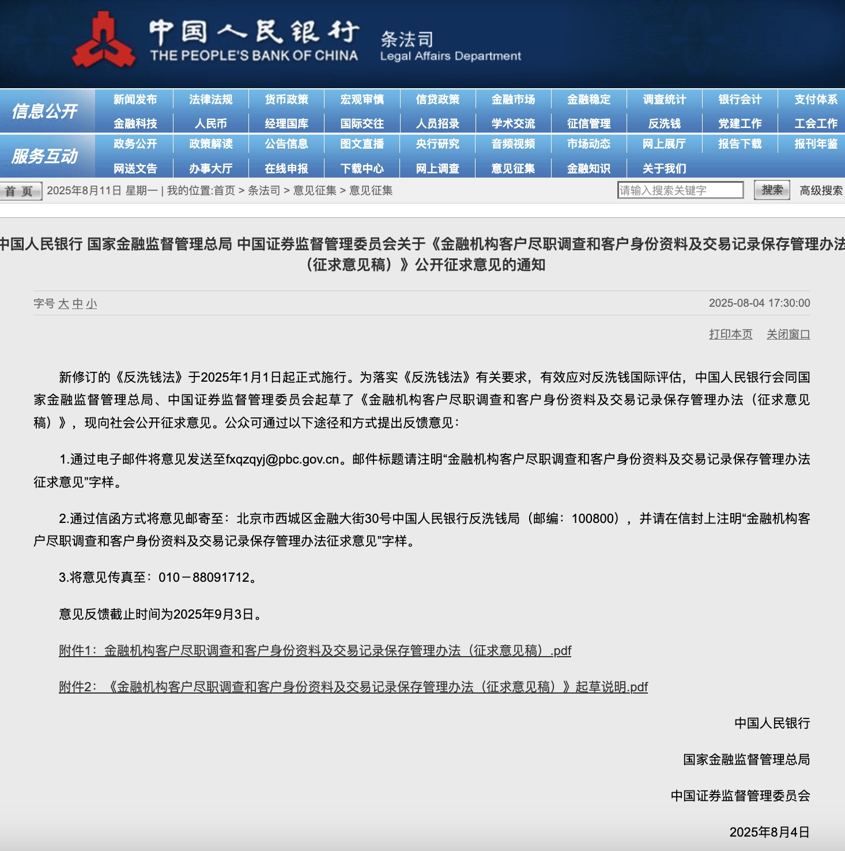This screenshot has width=845, height=851.
Task: Open the 法律法规 menu item
Action: coord(211,99)
